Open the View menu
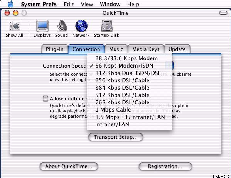 (87, 4)
